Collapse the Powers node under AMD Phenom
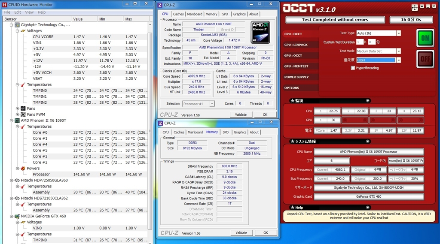Image resolution: width=440 pixels, height=244 pixels. pos(18,169)
